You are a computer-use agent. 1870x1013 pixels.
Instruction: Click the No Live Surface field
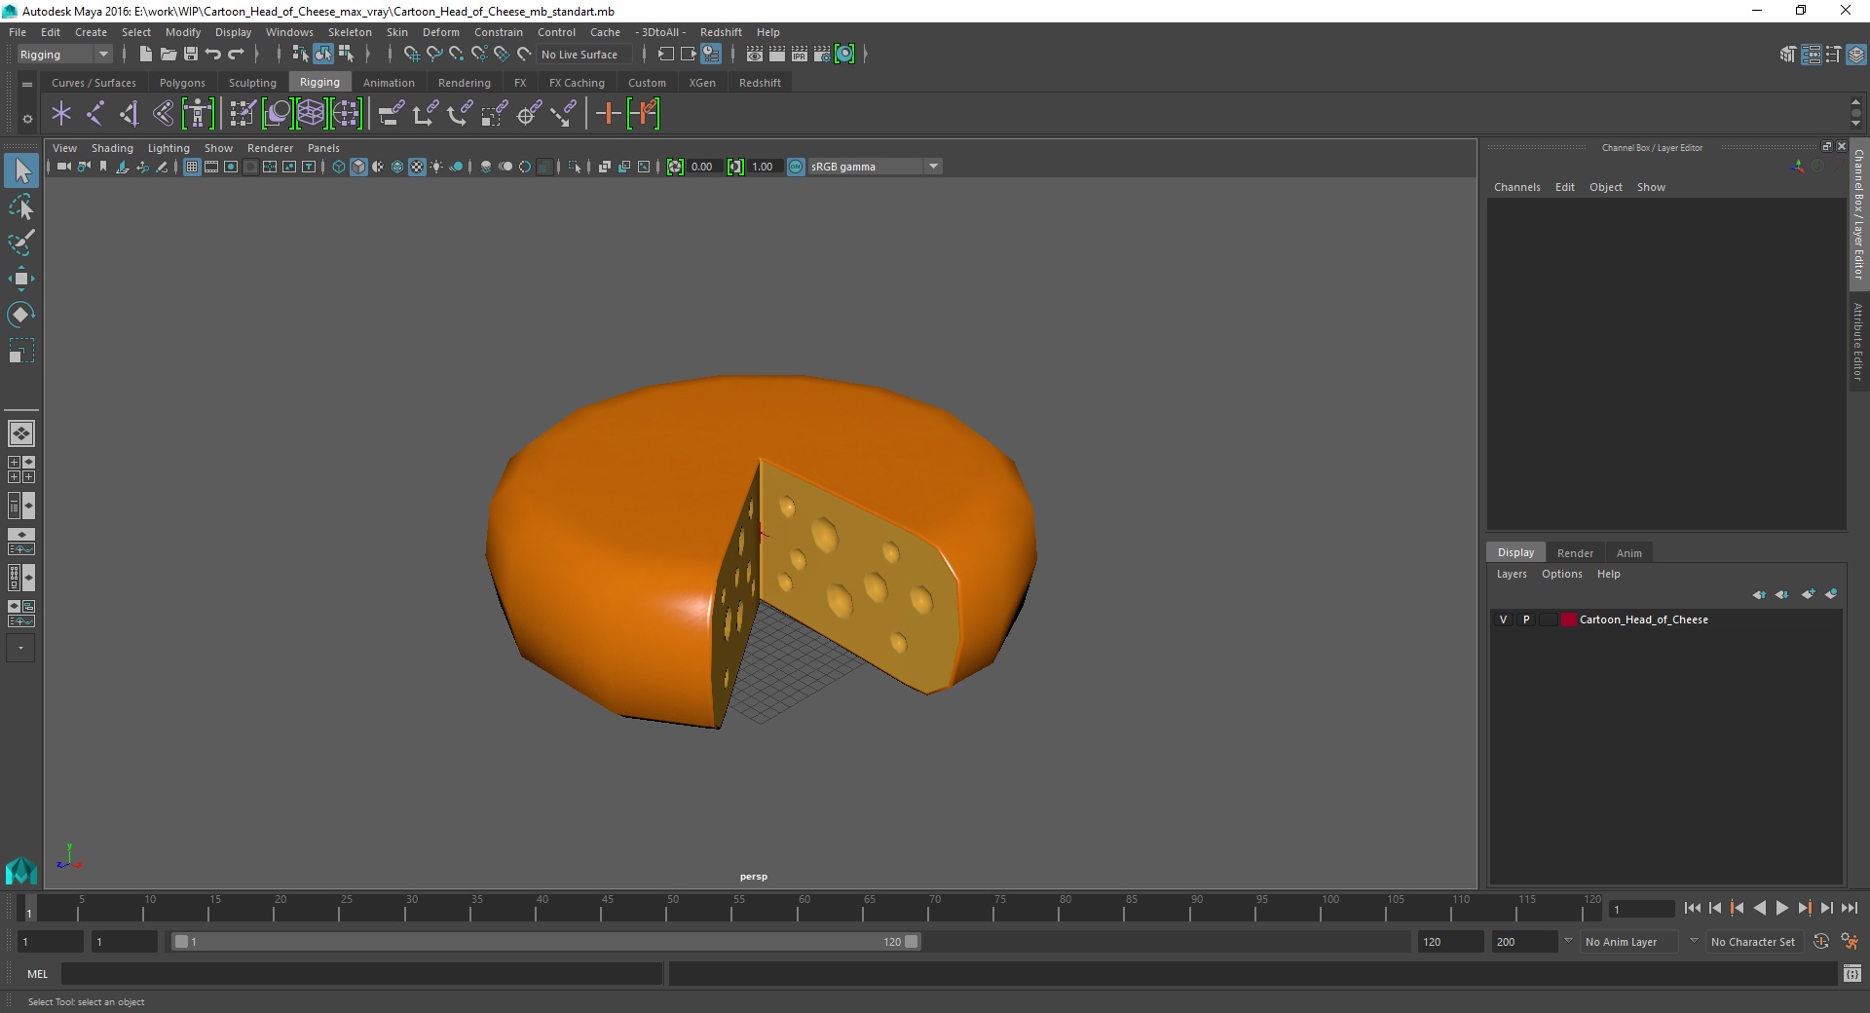click(x=584, y=55)
